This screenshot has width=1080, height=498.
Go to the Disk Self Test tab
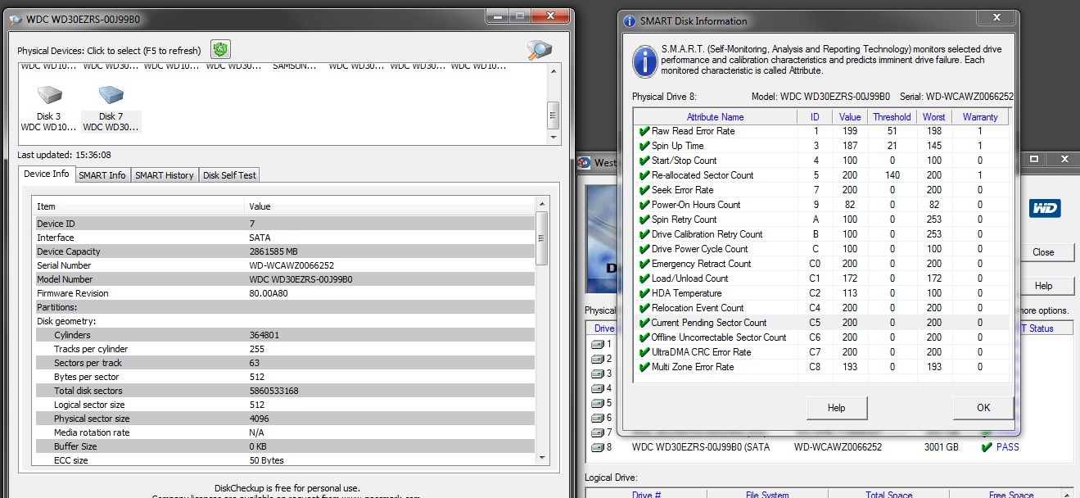pos(230,175)
